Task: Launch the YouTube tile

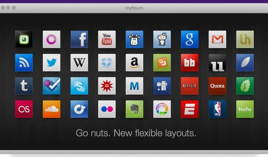Action: pos(107,39)
